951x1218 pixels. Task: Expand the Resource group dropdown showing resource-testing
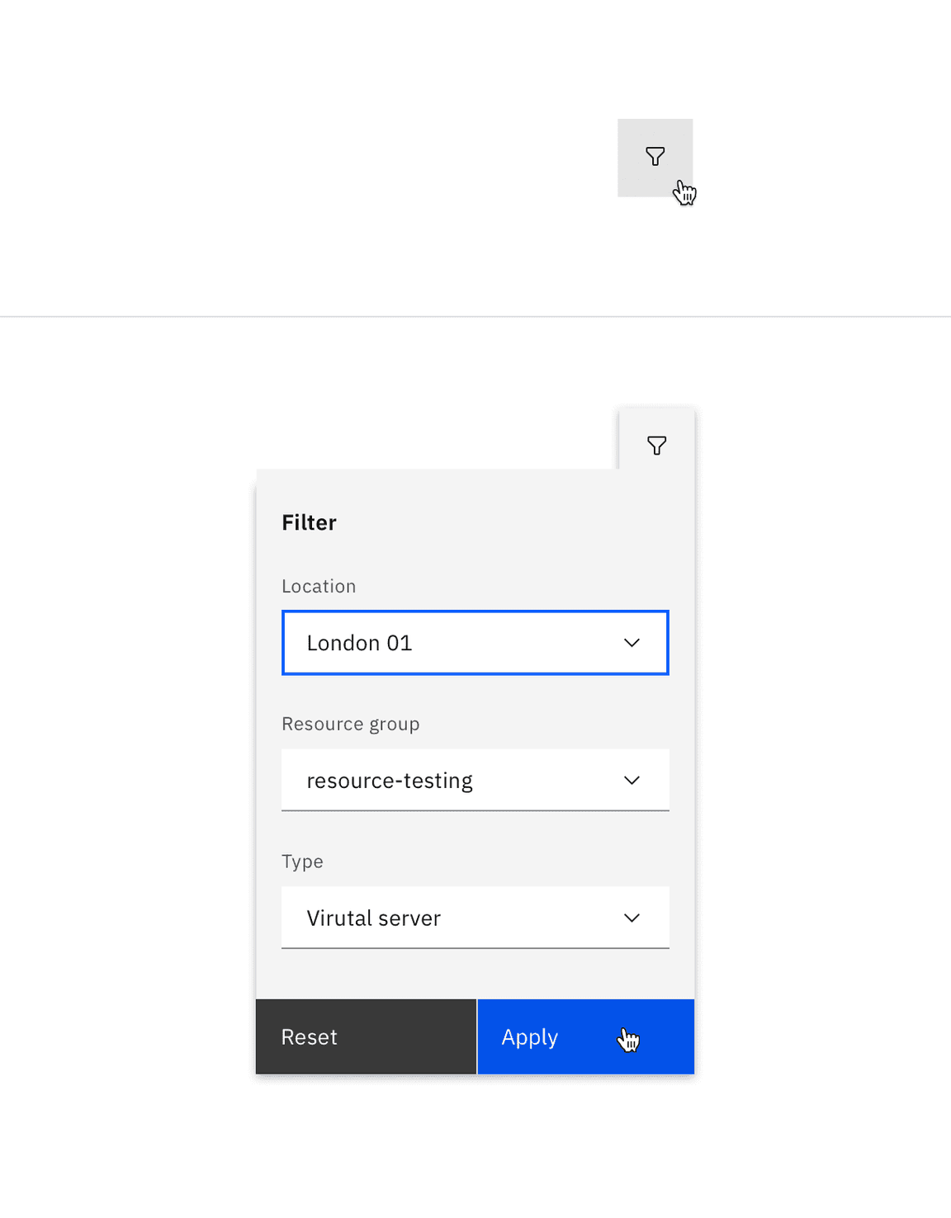coord(475,780)
